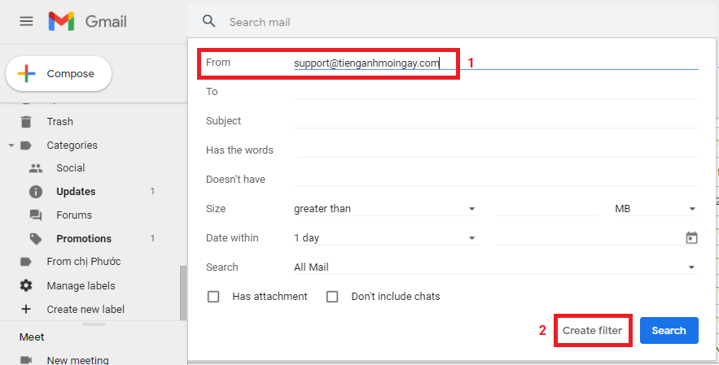Open the calendar date picker icon

click(691, 238)
